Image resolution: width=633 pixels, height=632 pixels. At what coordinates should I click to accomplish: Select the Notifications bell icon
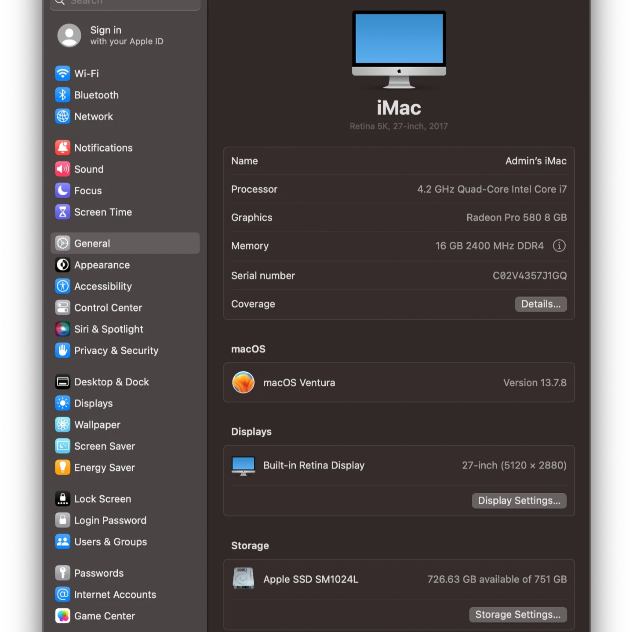click(62, 148)
